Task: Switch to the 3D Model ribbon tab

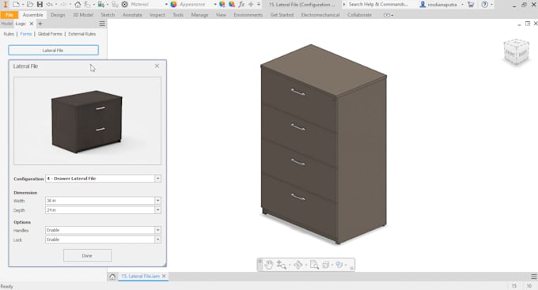Action: 83,15
